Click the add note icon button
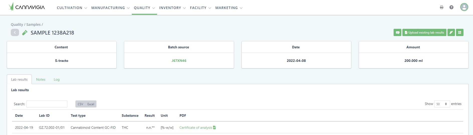 point(397,33)
